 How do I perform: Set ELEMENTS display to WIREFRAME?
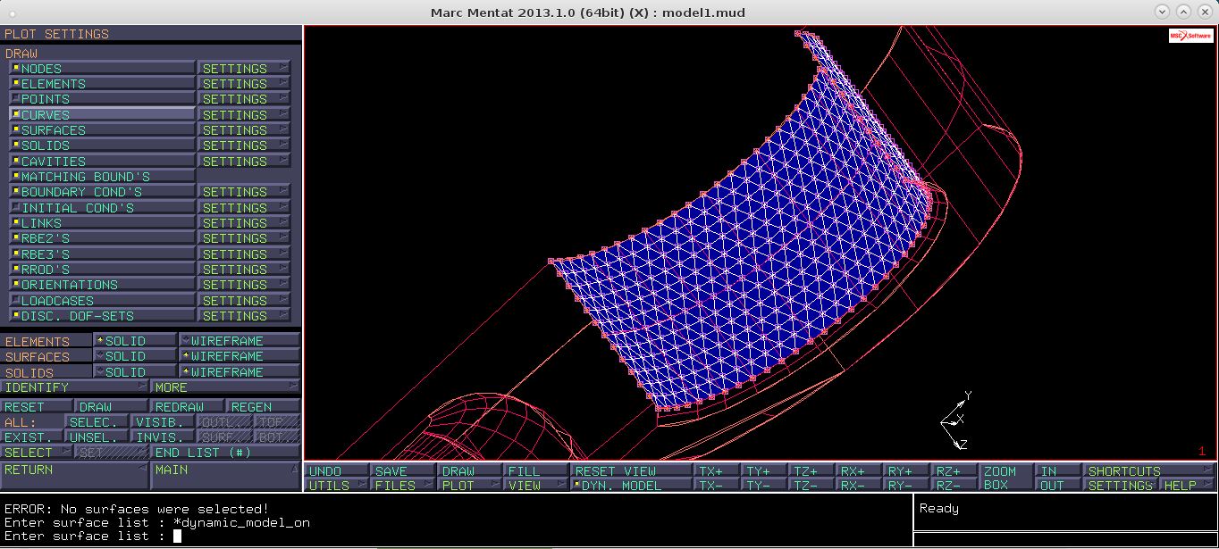click(240, 341)
